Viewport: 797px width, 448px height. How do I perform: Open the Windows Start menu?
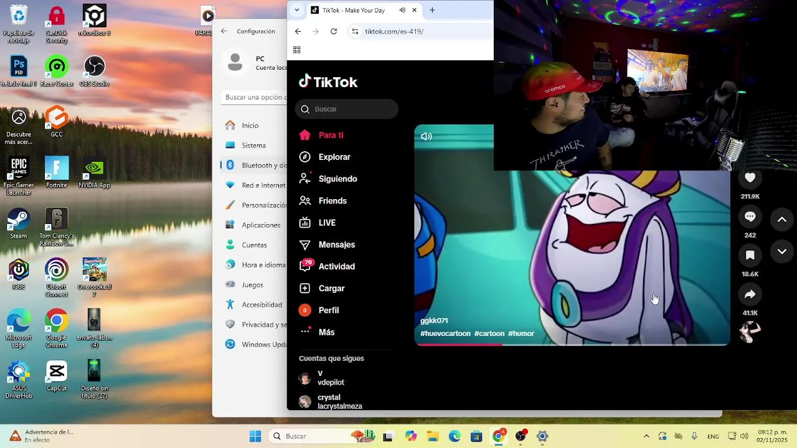[255, 436]
